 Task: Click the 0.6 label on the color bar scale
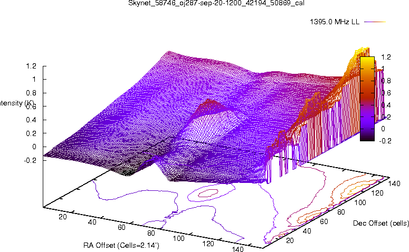point(386,93)
